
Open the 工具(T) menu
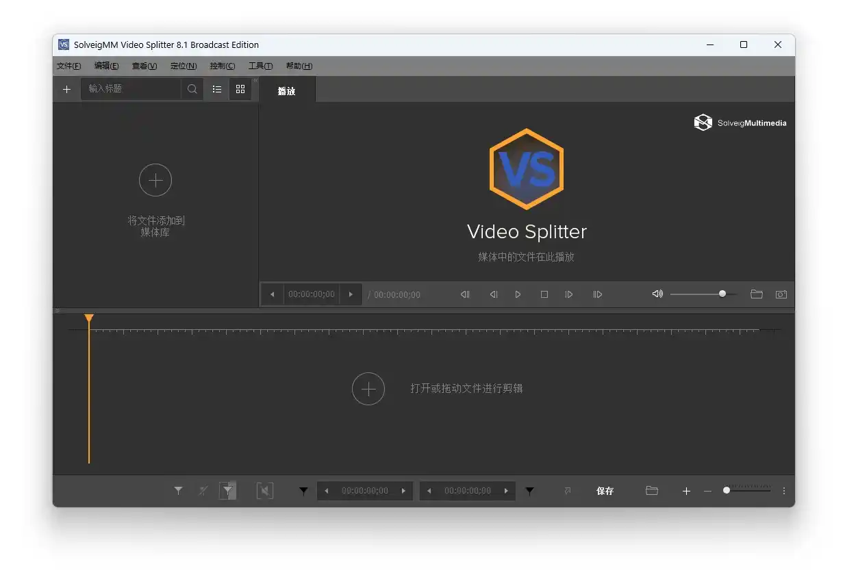coord(260,66)
